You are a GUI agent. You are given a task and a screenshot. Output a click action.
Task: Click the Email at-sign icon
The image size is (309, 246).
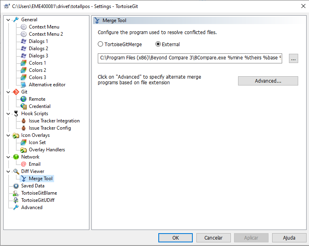24,164
